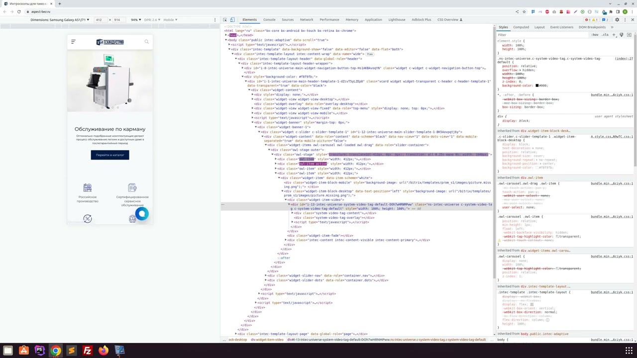This screenshot has width=637, height=358.
Task: Collapse the owl-stage div node
Action: (x=273, y=154)
